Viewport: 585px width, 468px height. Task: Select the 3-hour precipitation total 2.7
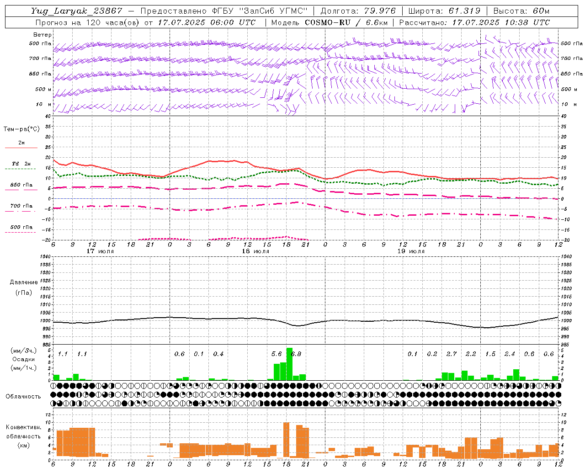tap(452, 354)
